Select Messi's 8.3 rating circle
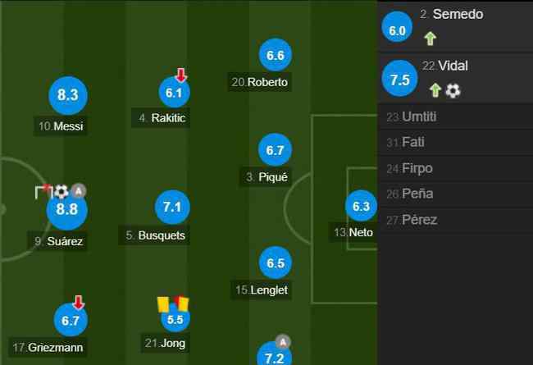This screenshot has height=365, width=533. pos(68,95)
